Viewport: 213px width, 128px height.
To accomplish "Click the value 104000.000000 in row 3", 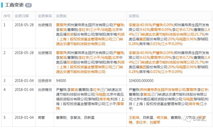I will (x=141, y=81).
